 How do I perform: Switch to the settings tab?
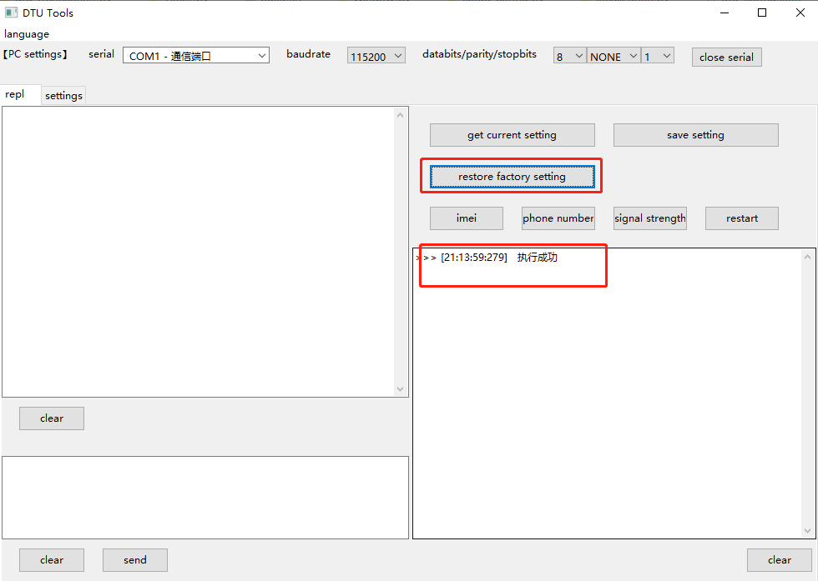click(x=63, y=95)
